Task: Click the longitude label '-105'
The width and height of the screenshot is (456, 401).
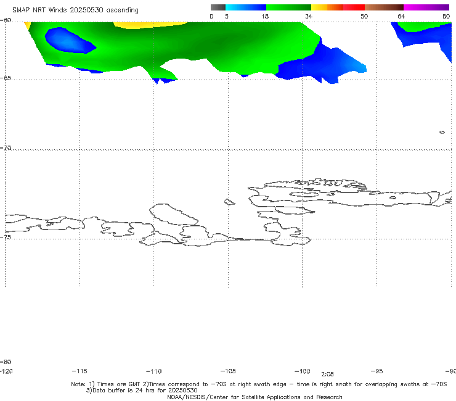Action: [x=228, y=371]
